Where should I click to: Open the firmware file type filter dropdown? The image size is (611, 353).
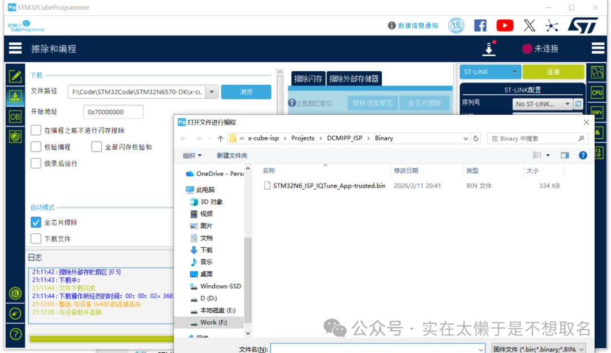click(539, 349)
